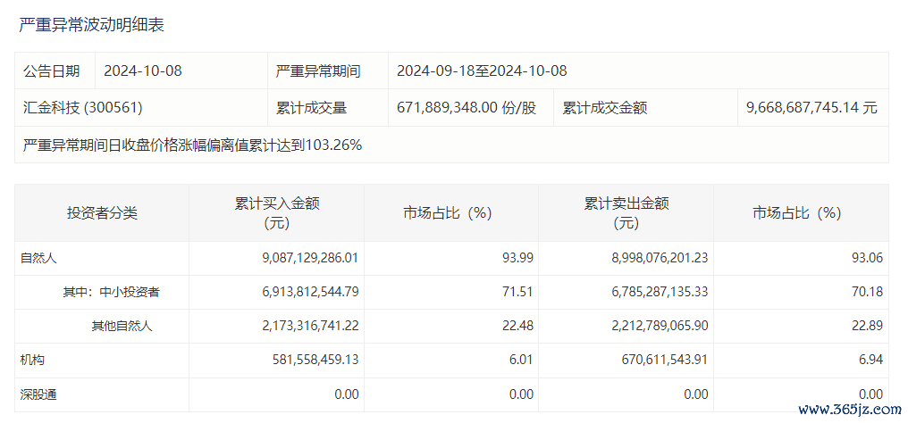908x423 pixels.
Task: Click the 严重异常波动明细表 title
Action: [91, 25]
